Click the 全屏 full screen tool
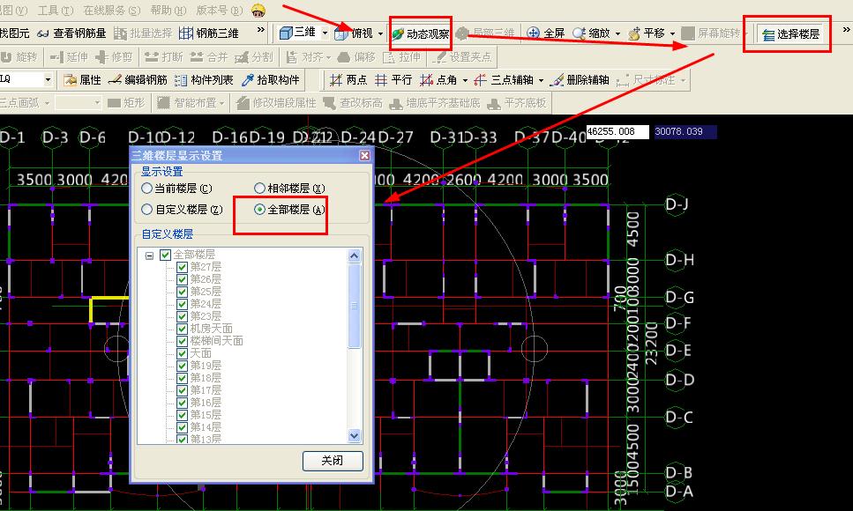 click(546, 33)
